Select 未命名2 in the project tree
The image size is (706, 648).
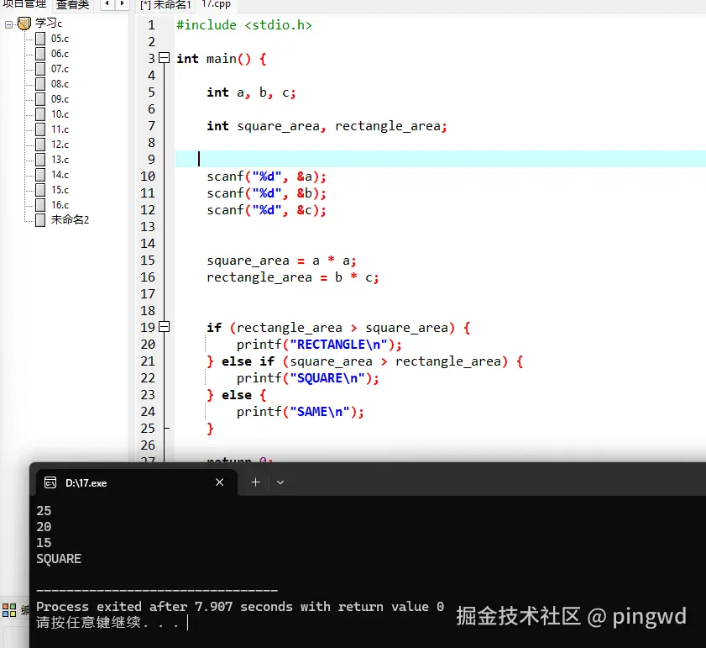70,219
